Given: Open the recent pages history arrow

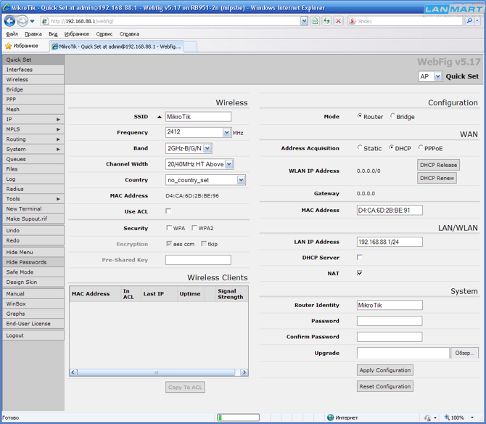Looking at the screenshot, I should tap(32, 21).
